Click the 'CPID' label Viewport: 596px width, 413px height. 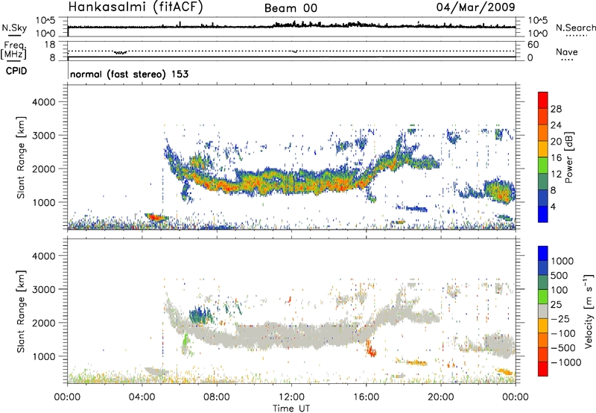(16, 71)
